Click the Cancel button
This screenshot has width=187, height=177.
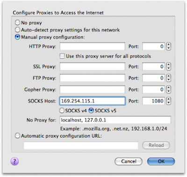click(129, 162)
